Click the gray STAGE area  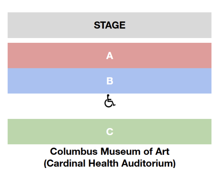click(x=109, y=25)
